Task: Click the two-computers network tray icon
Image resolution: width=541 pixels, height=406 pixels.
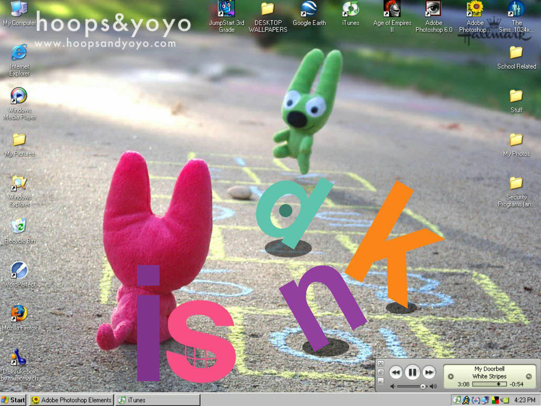Action: tap(485, 400)
